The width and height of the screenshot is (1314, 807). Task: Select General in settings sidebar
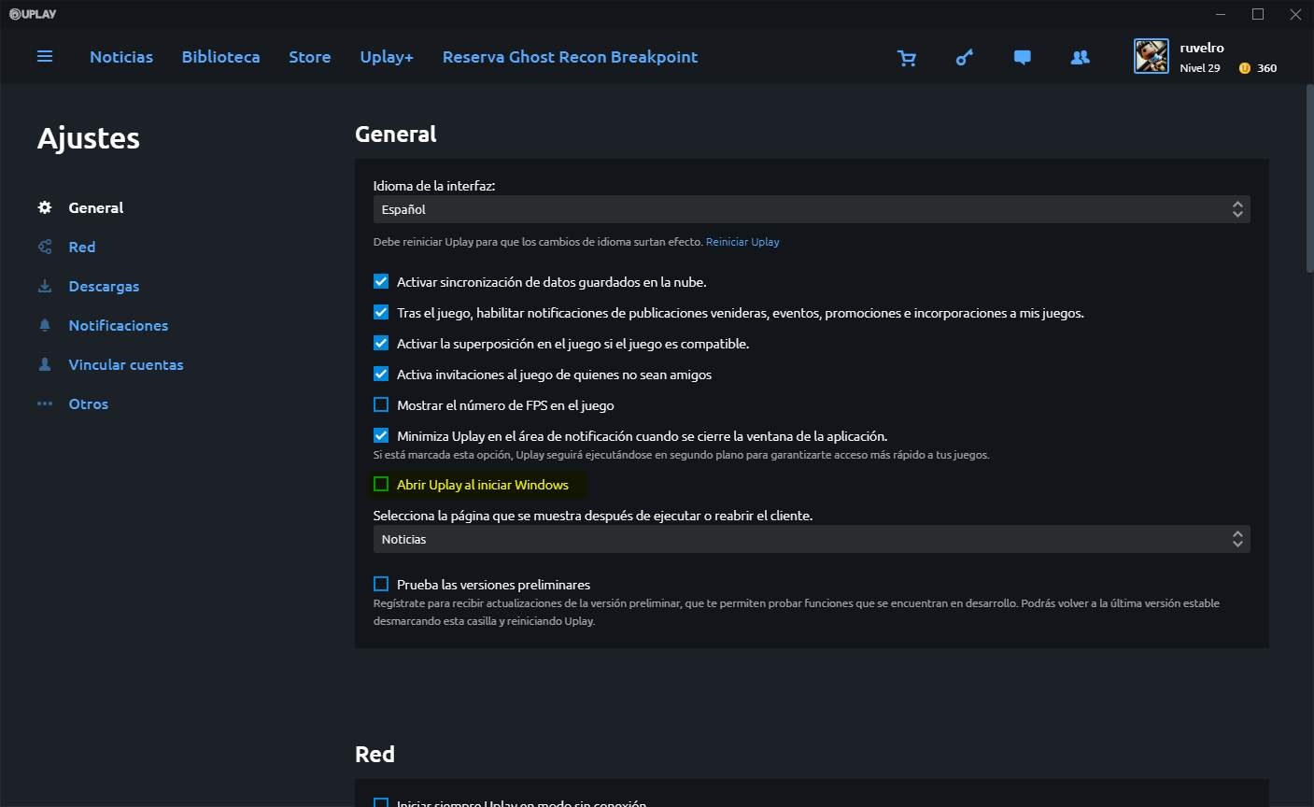click(96, 207)
